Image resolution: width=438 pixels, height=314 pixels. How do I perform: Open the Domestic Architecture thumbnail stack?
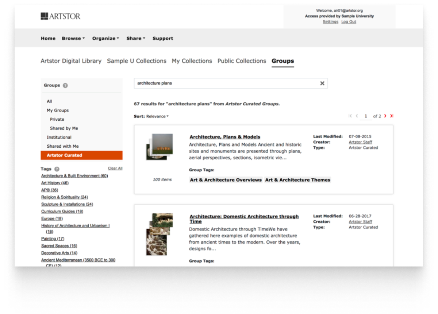click(160, 234)
